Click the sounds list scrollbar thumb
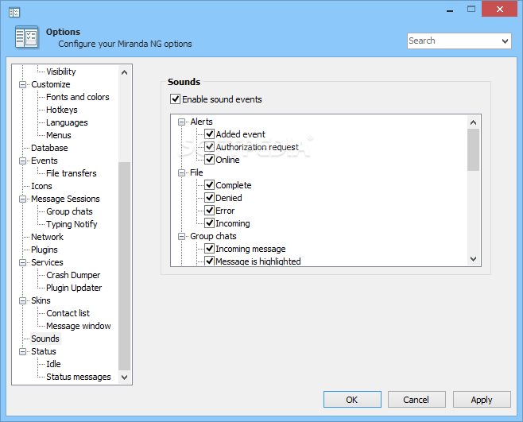 [474, 149]
